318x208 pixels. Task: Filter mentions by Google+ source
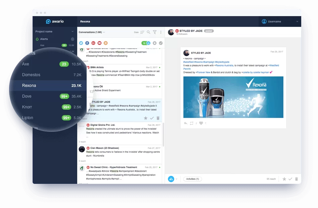[x=93, y=43]
